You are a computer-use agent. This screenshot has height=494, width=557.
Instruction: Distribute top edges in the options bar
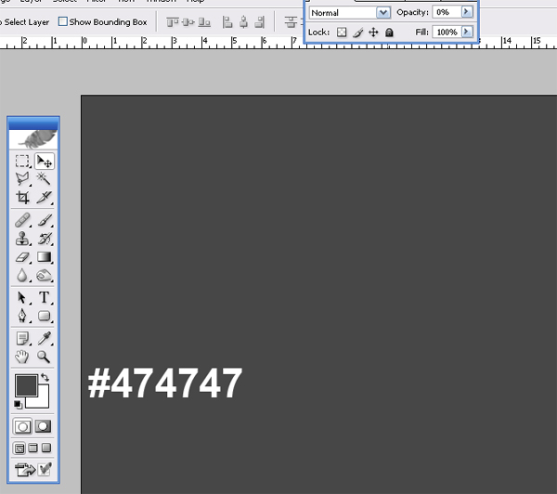(291, 22)
